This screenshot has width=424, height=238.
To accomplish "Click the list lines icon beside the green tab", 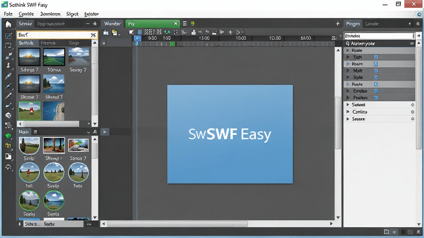I will pyautogui.click(x=185, y=24).
